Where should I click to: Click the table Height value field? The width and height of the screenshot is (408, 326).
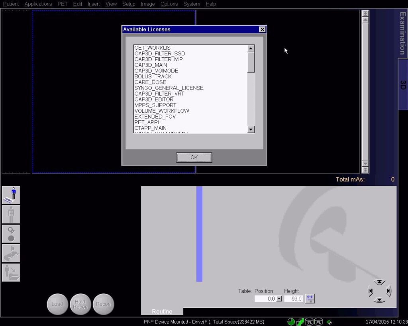coord(294,299)
